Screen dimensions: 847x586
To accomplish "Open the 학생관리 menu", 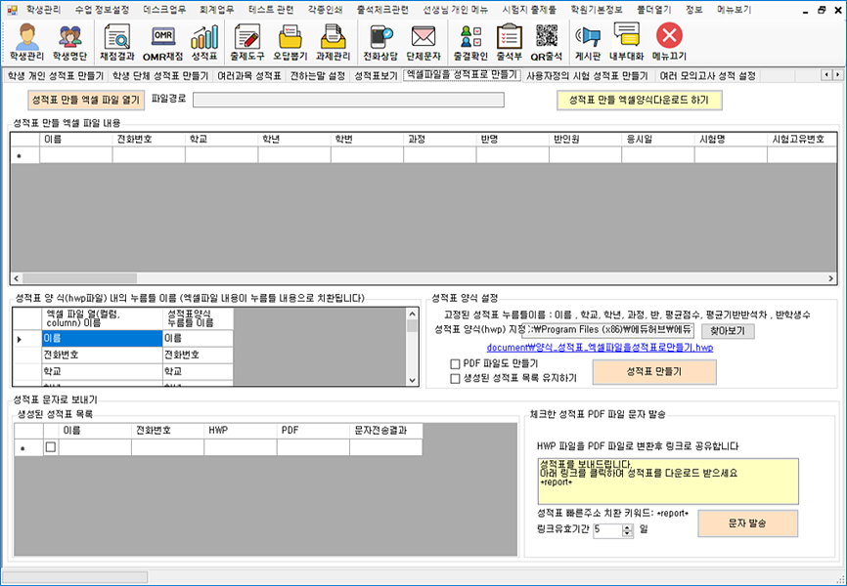I will coord(44,10).
